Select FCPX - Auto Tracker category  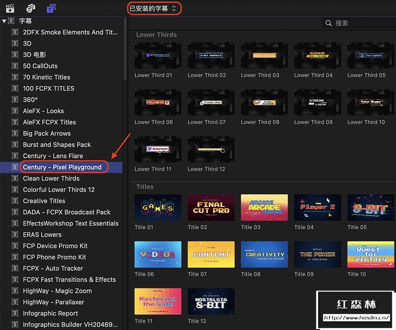point(61,269)
